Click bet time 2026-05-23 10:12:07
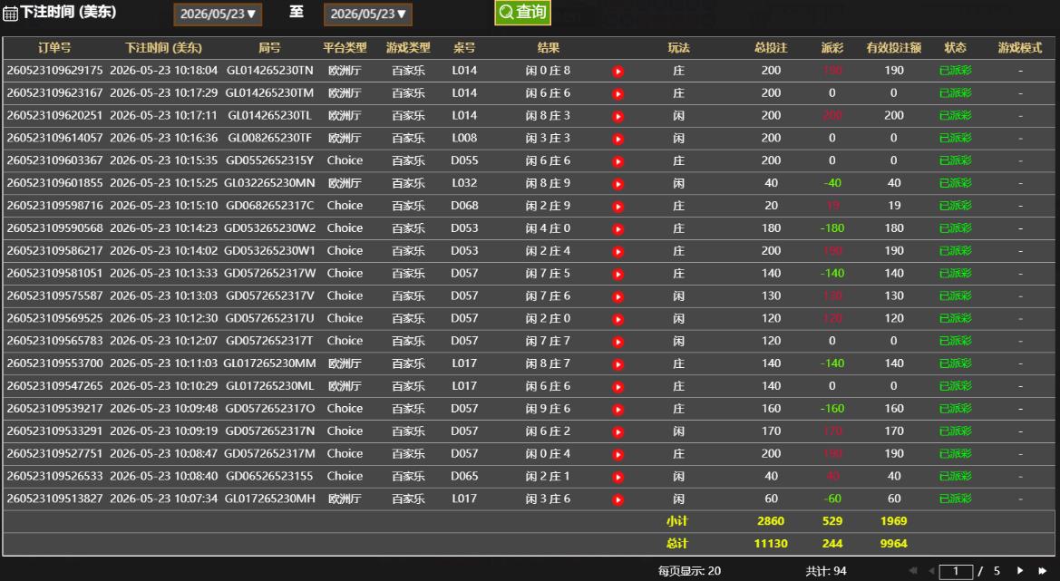 click(x=163, y=341)
